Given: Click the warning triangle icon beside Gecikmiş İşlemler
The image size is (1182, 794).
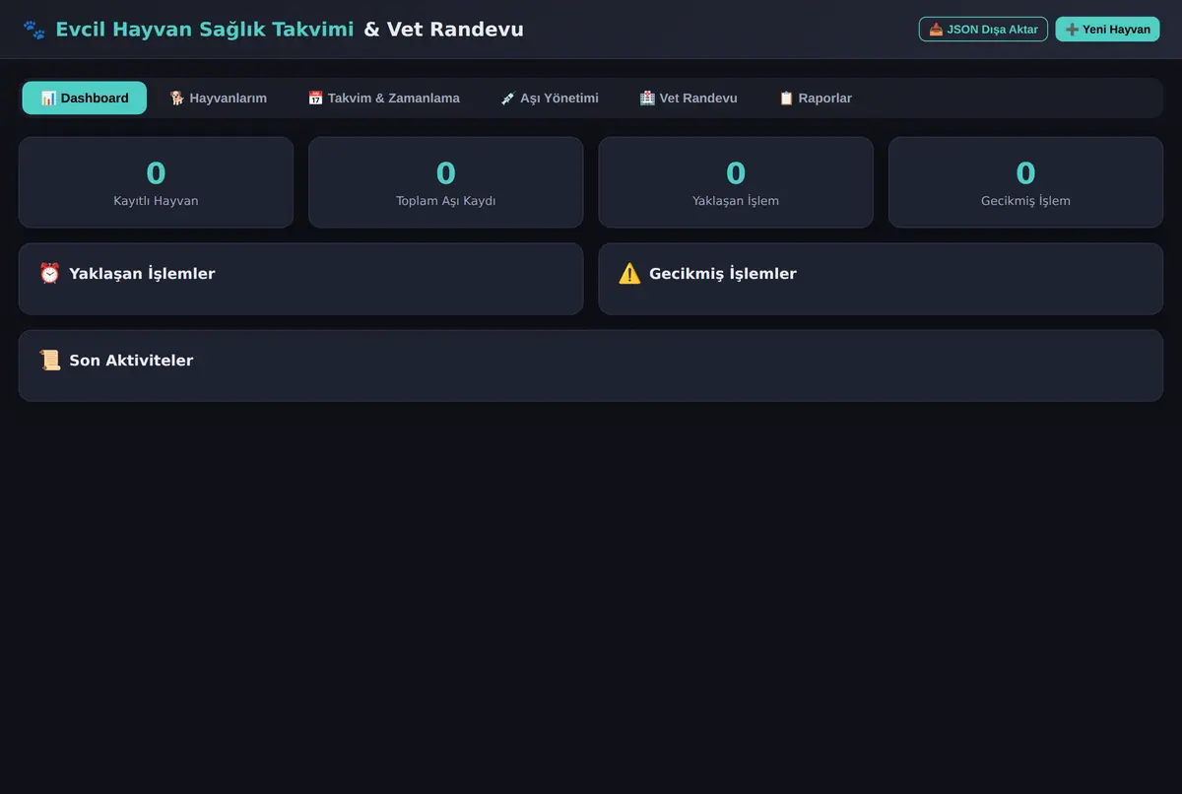Looking at the screenshot, I should coord(629,273).
